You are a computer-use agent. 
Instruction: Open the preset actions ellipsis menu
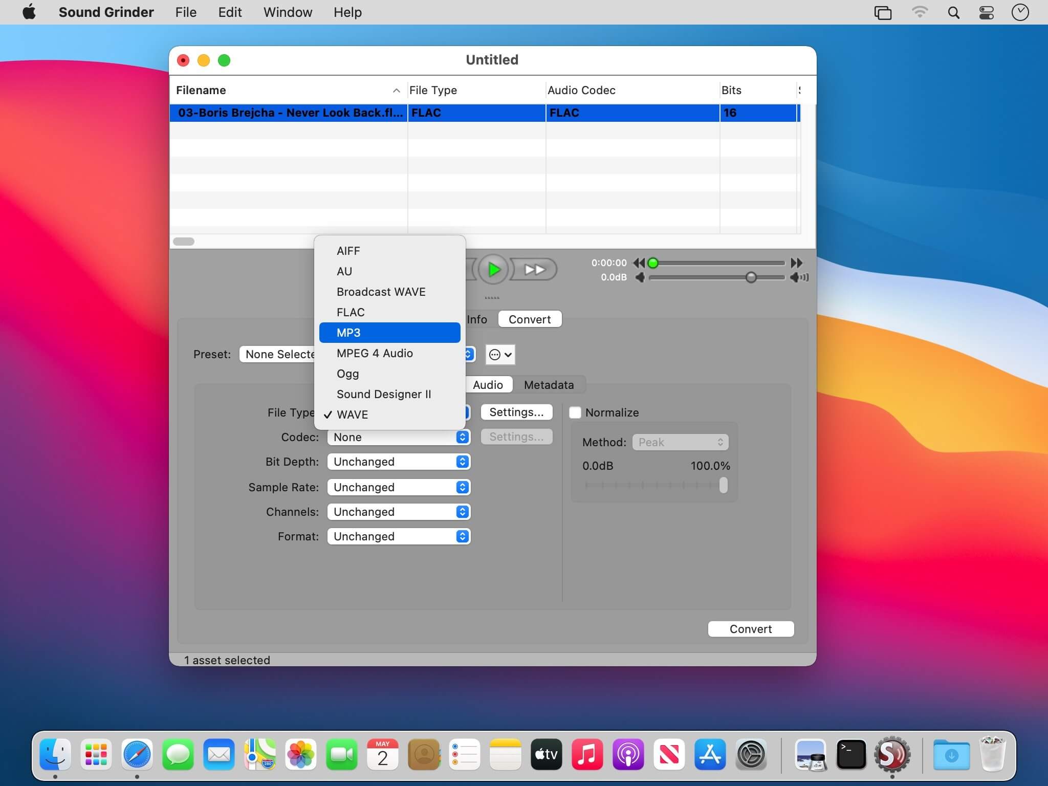coord(500,355)
